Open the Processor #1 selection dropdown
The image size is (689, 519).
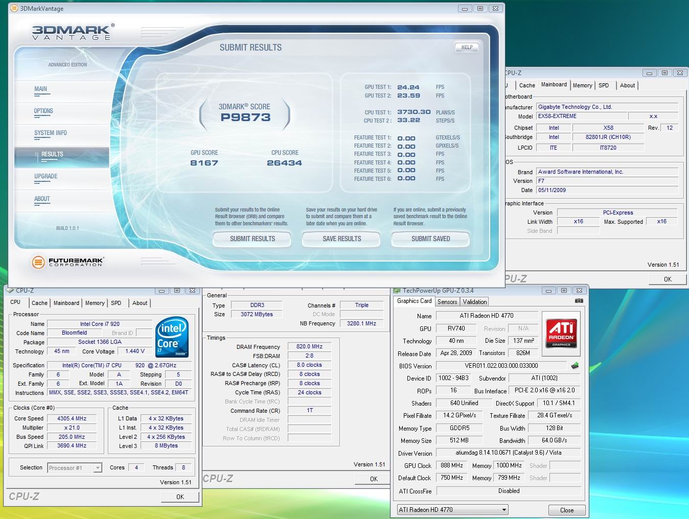pos(75,468)
